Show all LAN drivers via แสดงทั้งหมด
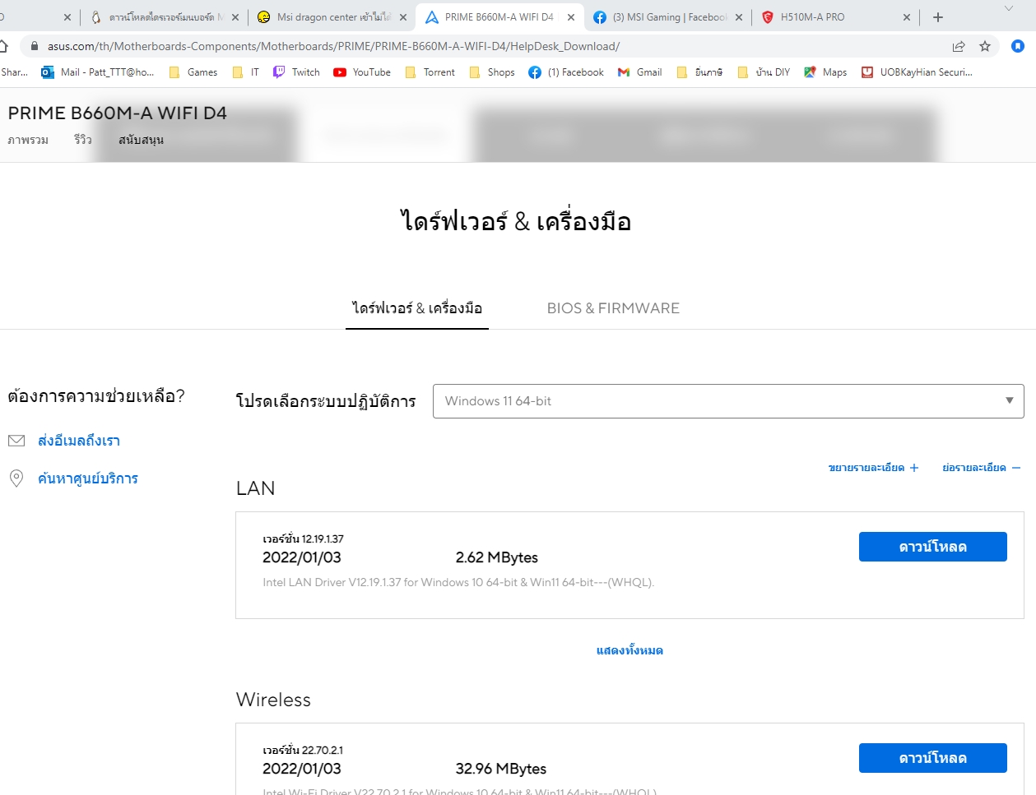 pos(629,650)
